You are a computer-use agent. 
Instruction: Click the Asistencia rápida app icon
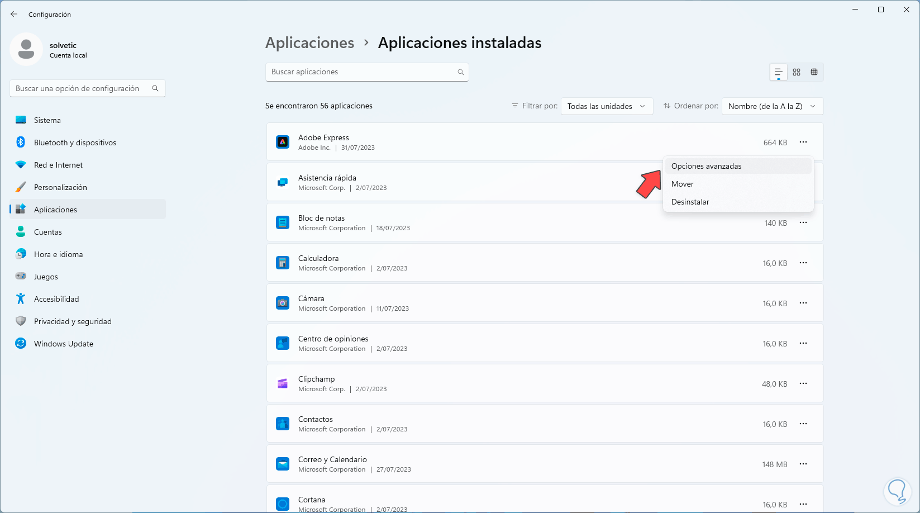click(x=283, y=183)
